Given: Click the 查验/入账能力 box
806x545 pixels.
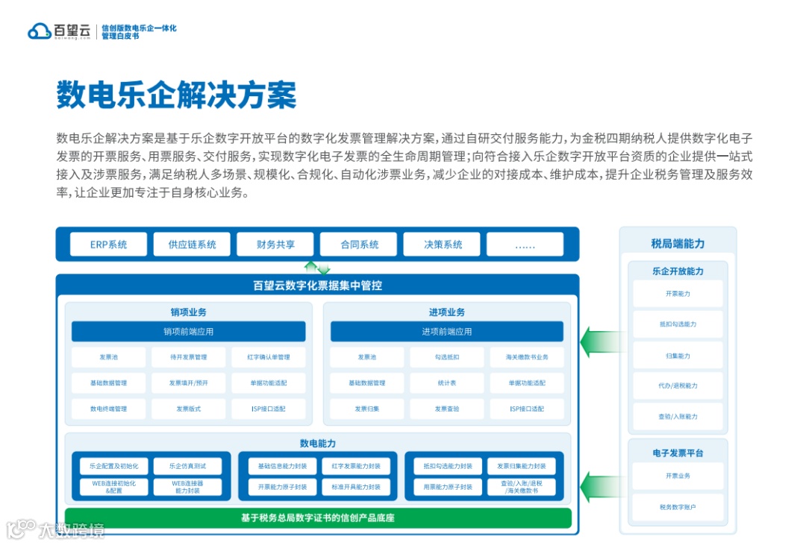Looking at the screenshot, I should pyautogui.click(x=678, y=417).
